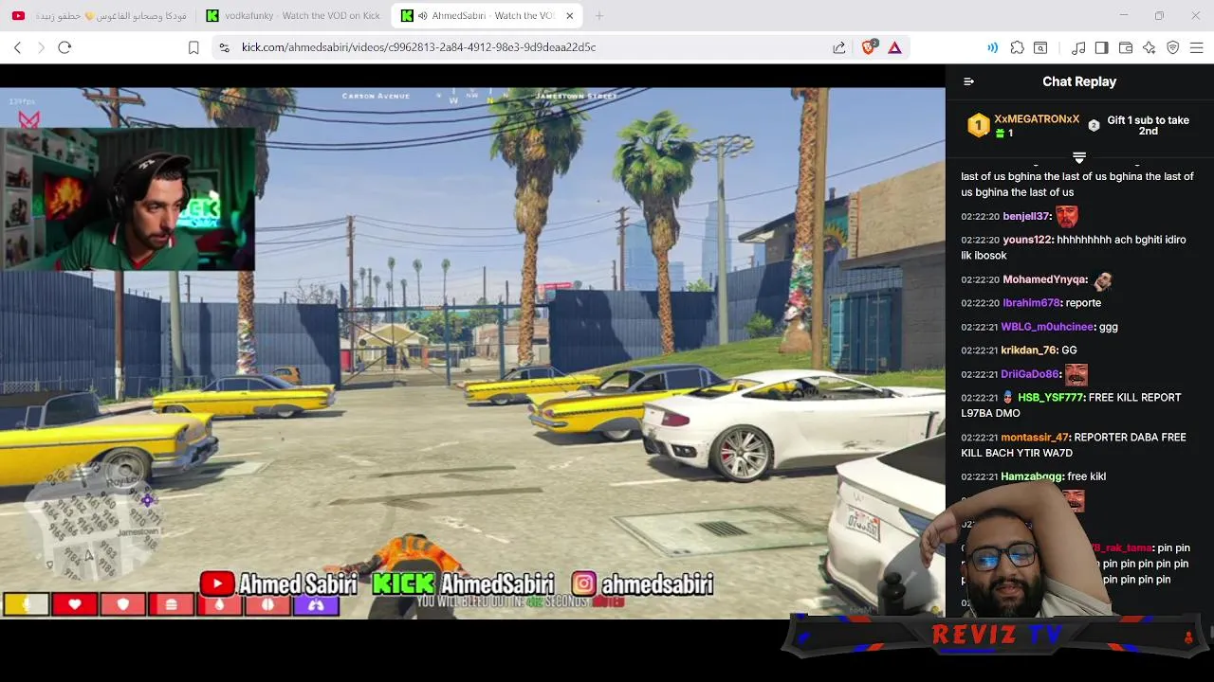
Task: Click Hamzabggg's username in chat
Action: coord(1032,476)
